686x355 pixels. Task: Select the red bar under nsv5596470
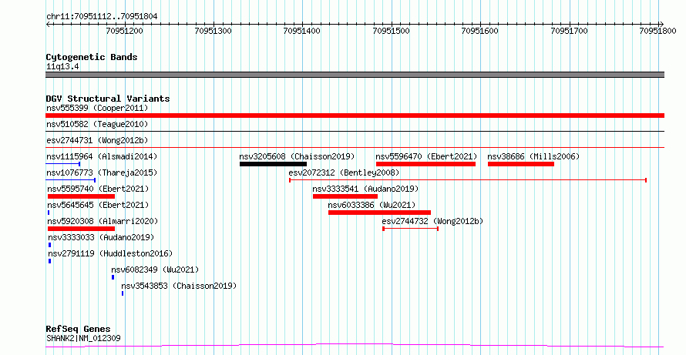[x=425, y=164]
